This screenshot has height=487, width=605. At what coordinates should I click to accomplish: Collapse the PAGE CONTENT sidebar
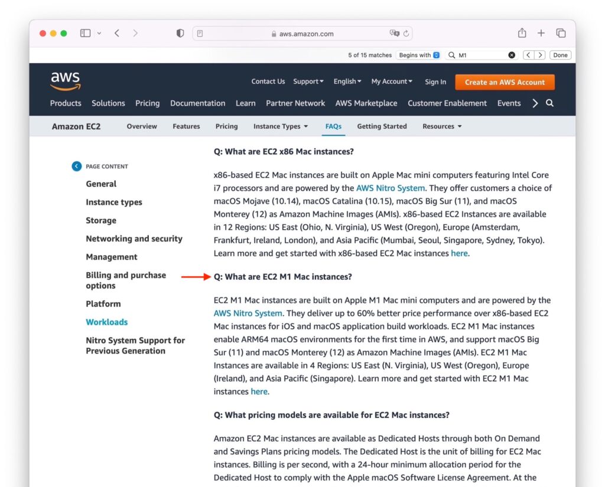tap(76, 166)
